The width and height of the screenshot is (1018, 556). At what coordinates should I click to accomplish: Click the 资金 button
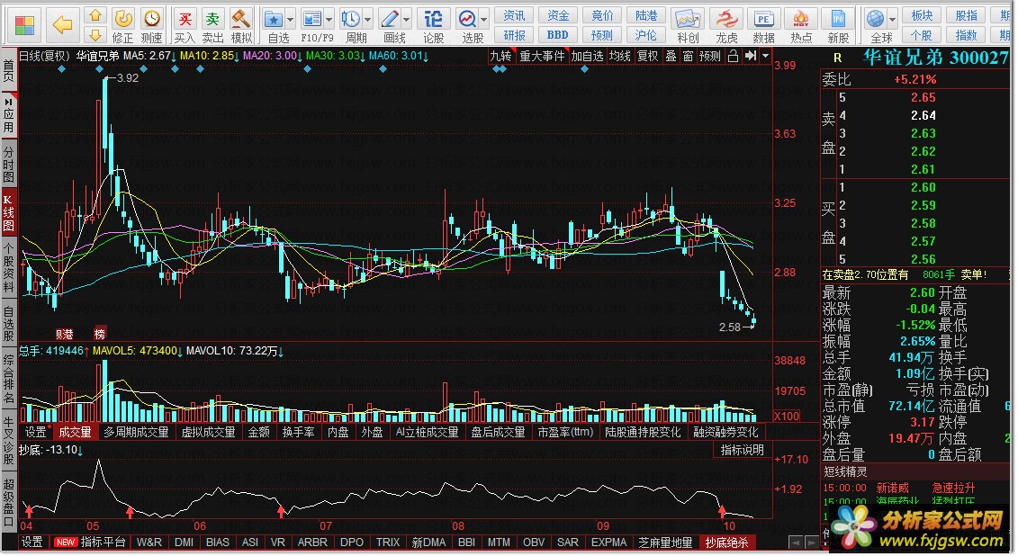point(558,15)
